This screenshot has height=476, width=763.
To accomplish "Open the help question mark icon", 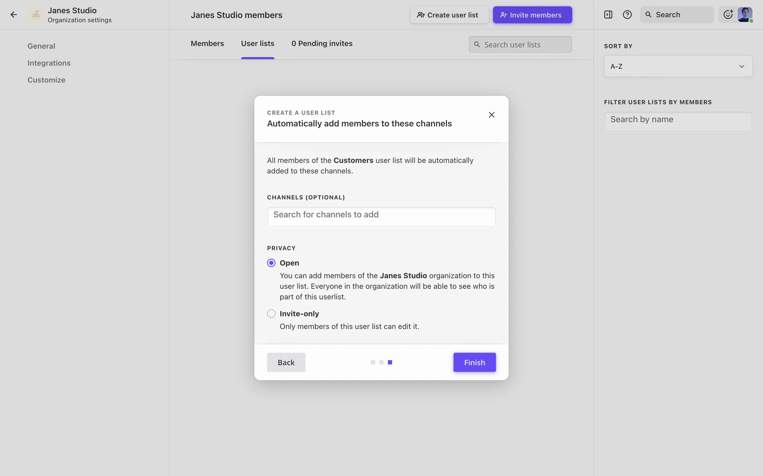I will pos(627,15).
